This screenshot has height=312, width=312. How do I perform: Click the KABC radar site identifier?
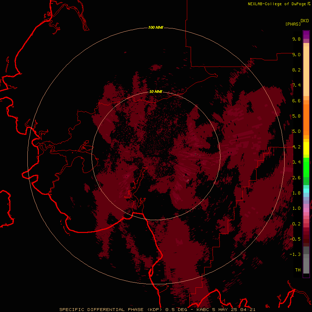(203, 310)
